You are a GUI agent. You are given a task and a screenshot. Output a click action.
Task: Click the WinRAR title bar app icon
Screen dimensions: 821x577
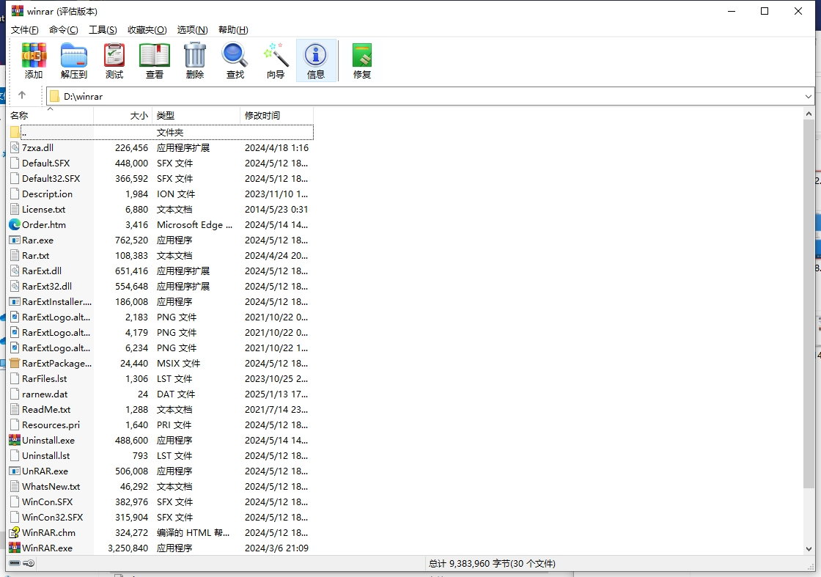coord(18,11)
